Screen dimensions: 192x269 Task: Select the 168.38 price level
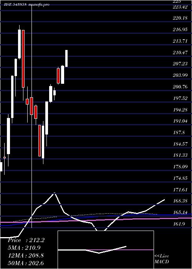[x=180, y=201]
